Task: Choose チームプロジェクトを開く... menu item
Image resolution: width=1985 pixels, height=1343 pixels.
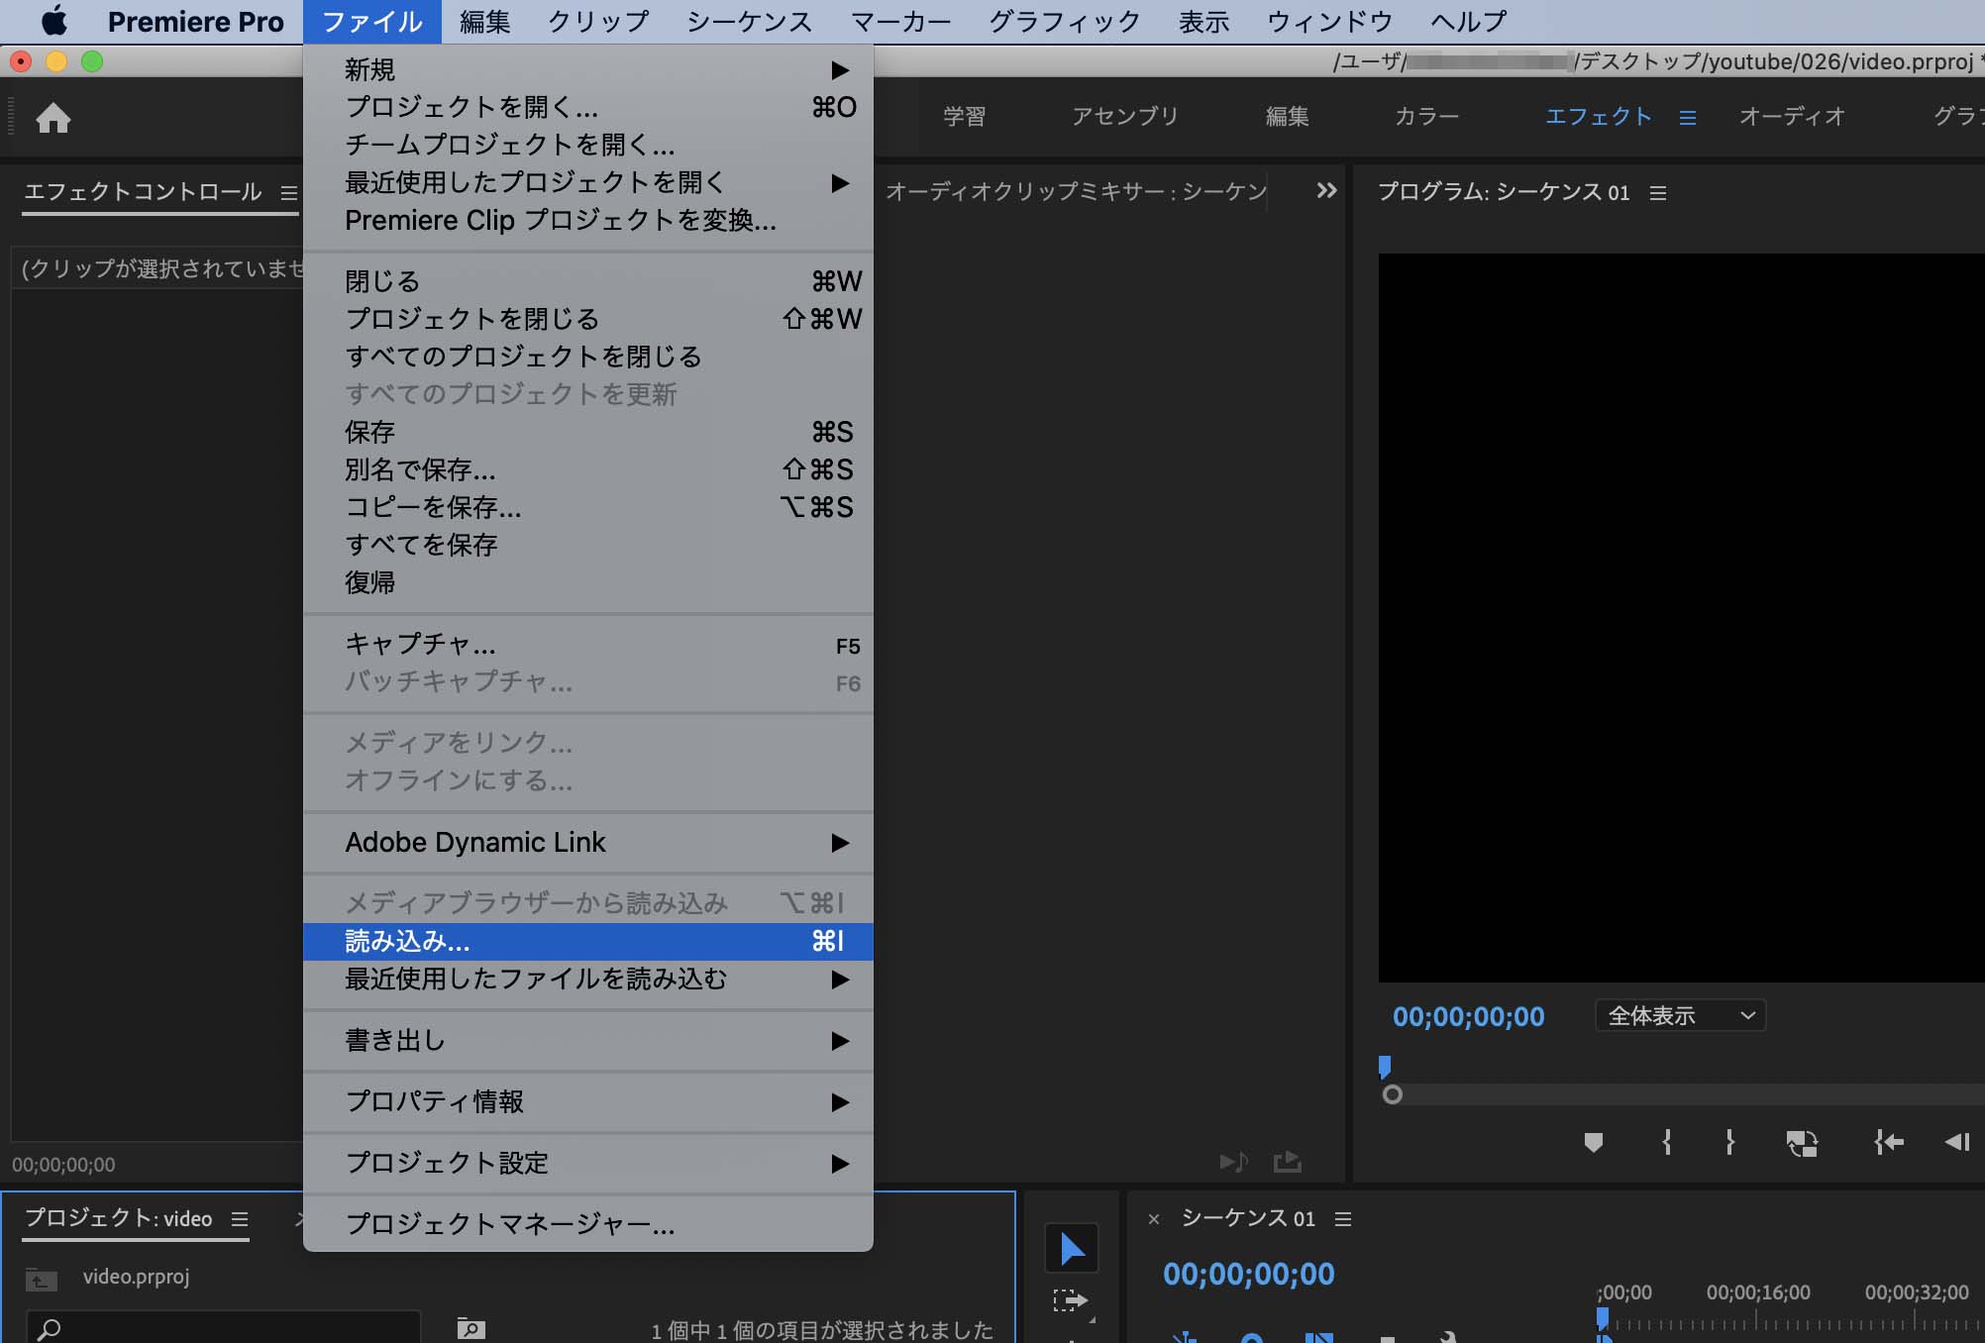Action: (x=588, y=145)
